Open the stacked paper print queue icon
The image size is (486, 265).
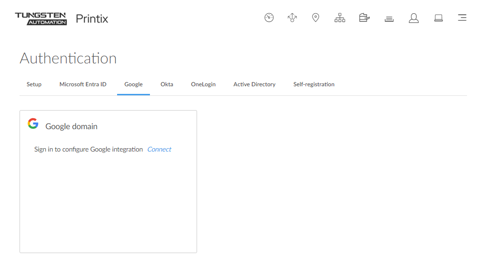click(x=389, y=19)
